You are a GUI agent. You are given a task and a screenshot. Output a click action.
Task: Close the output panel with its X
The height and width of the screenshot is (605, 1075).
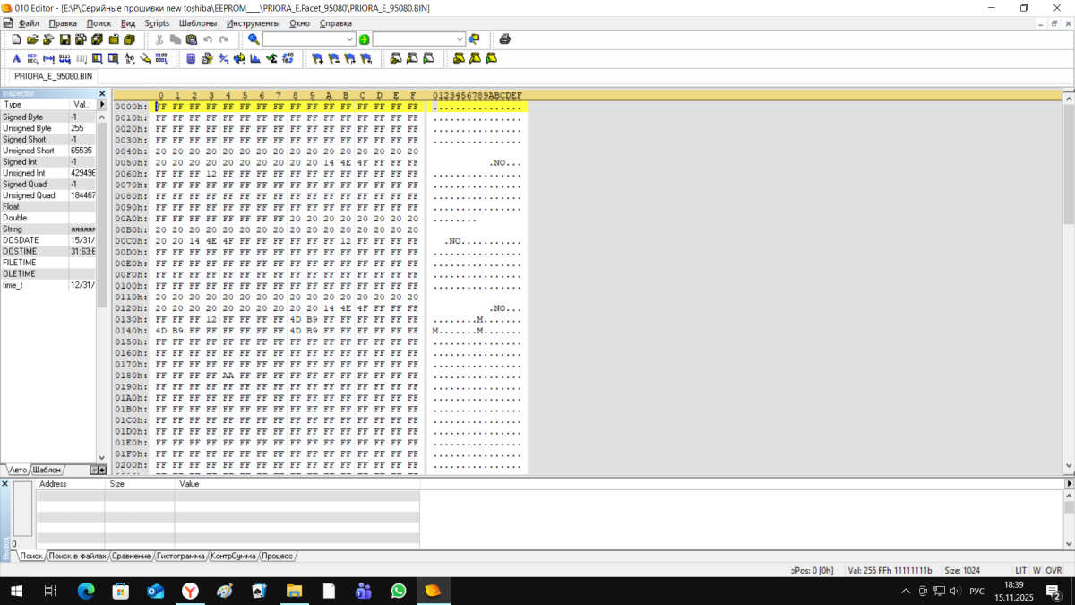(x=4, y=484)
